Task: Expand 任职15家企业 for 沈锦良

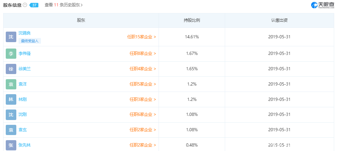Action: 142,37
